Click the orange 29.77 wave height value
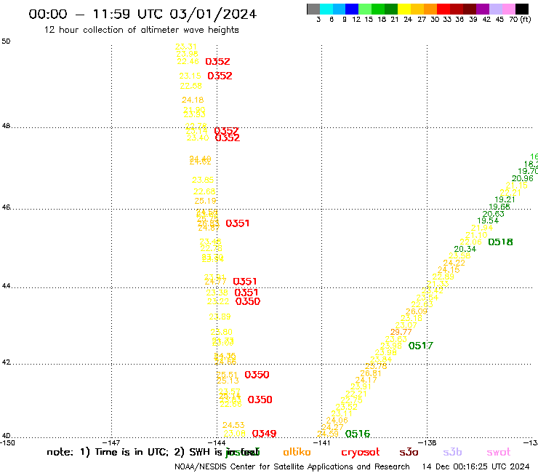 [401, 332]
